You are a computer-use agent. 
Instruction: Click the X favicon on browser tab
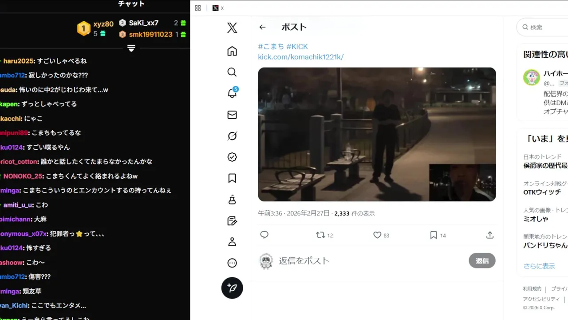coord(215,8)
